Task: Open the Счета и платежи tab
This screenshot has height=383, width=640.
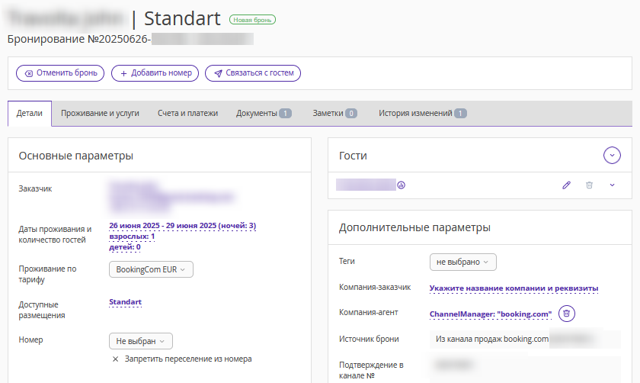Action: pyautogui.click(x=187, y=113)
